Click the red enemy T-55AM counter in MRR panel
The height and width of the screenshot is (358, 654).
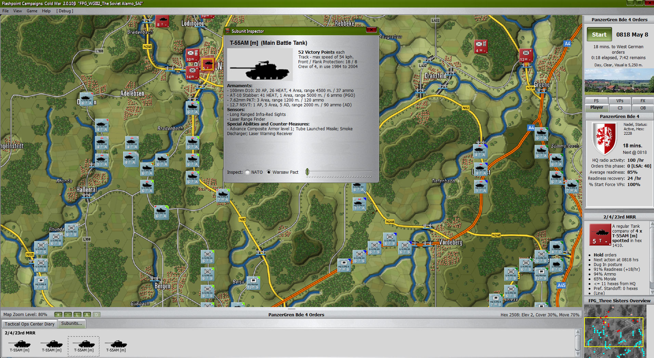[x=600, y=235]
